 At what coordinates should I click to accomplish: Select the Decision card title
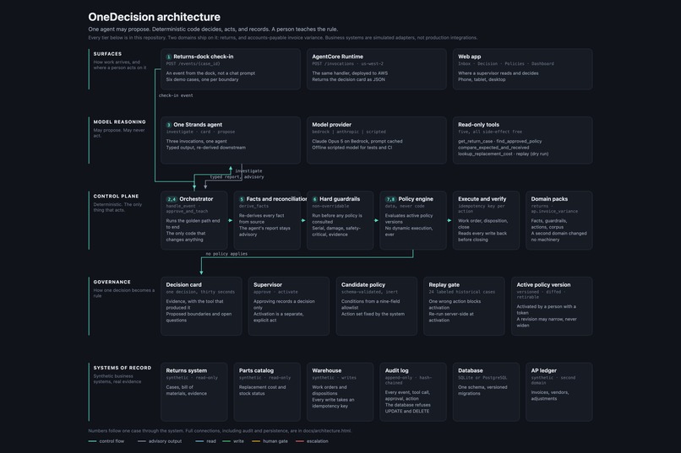pyautogui.click(x=183, y=285)
